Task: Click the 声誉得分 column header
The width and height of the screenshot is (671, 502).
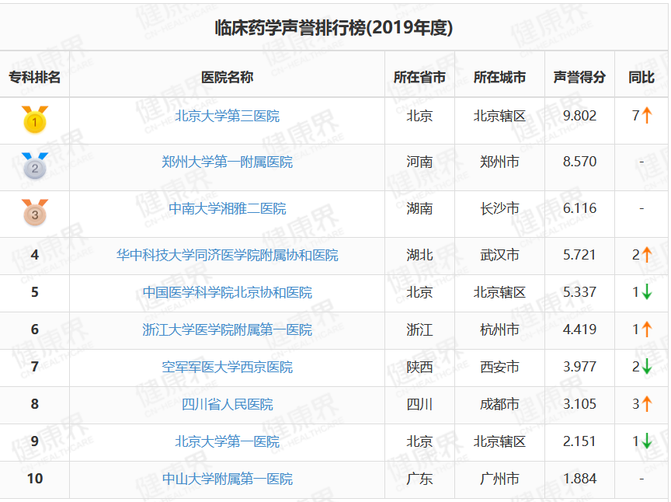Action: (x=579, y=77)
